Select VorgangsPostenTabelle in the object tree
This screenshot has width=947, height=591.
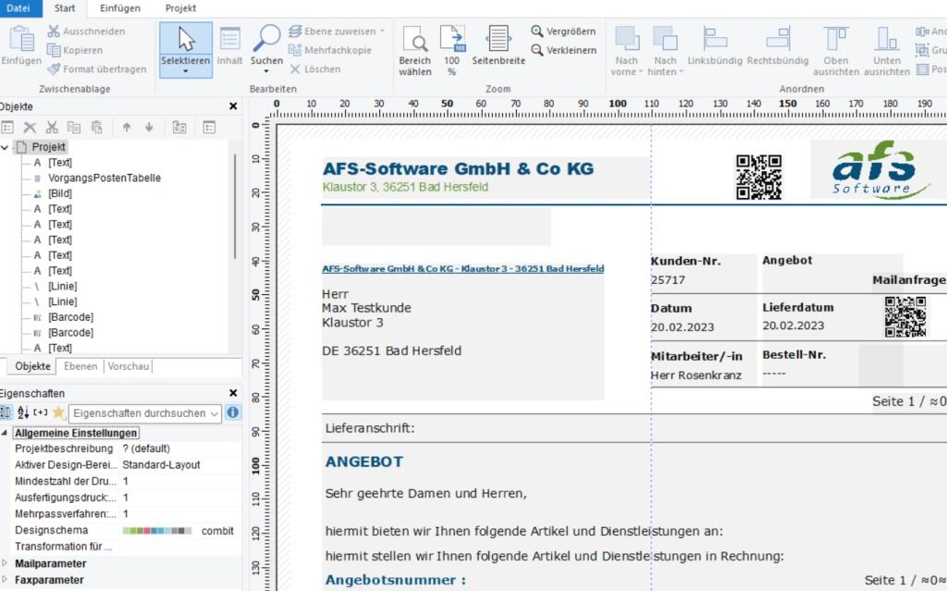click(105, 179)
